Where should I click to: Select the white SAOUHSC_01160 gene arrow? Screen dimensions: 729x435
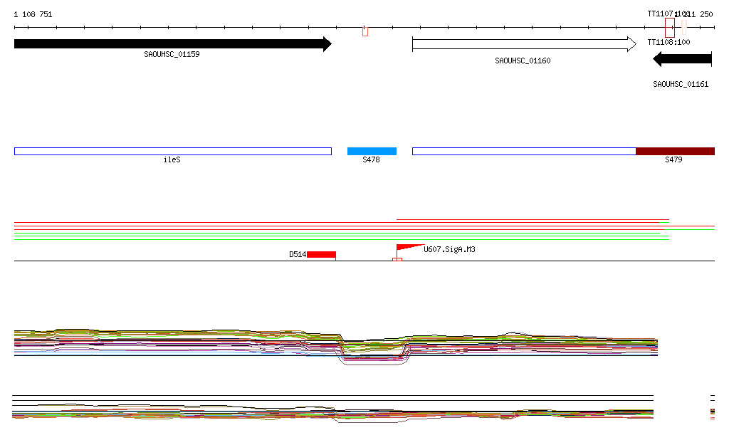click(523, 44)
